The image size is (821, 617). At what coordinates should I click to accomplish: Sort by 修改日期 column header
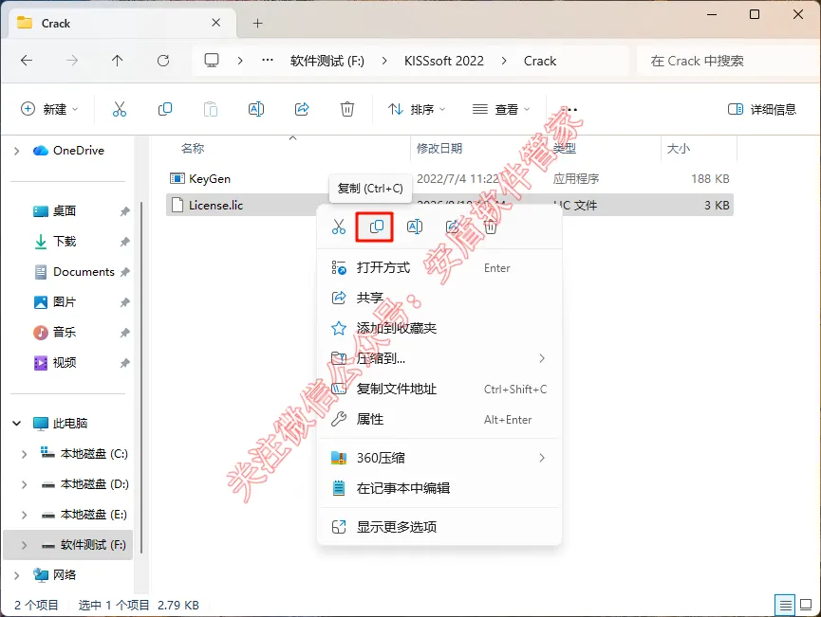tap(438, 149)
